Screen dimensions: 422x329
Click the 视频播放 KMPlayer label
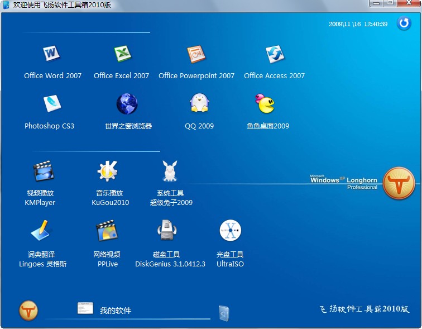point(40,198)
